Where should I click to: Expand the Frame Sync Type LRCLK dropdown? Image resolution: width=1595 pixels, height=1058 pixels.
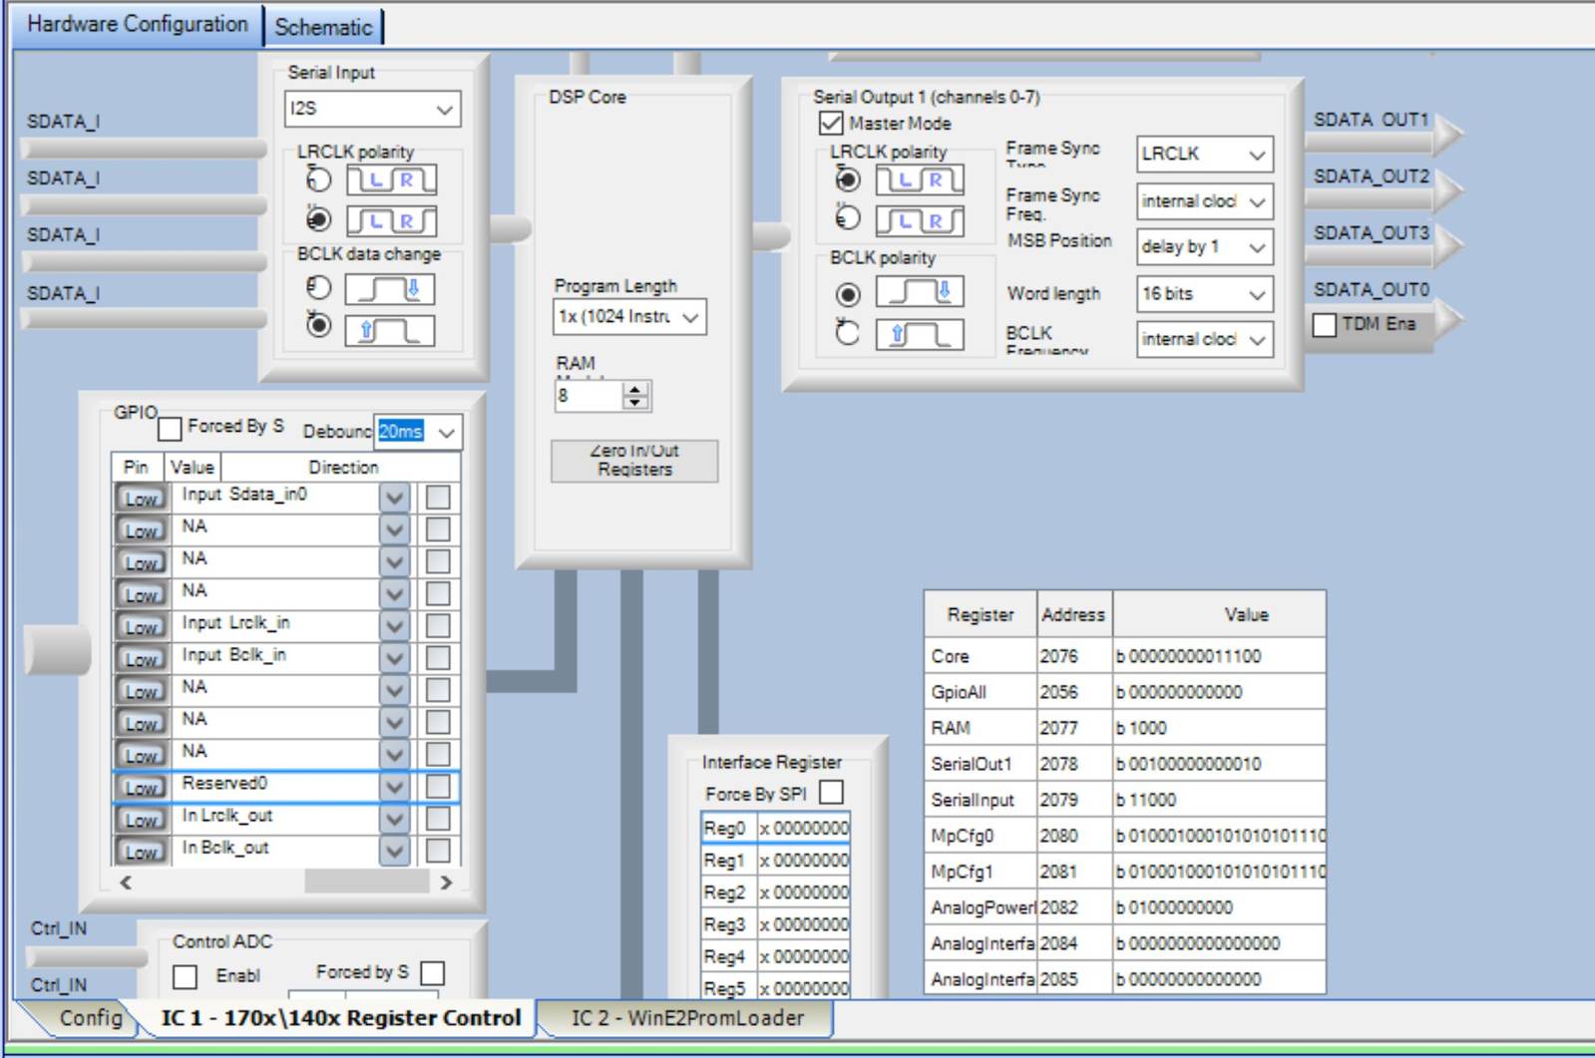click(1205, 155)
